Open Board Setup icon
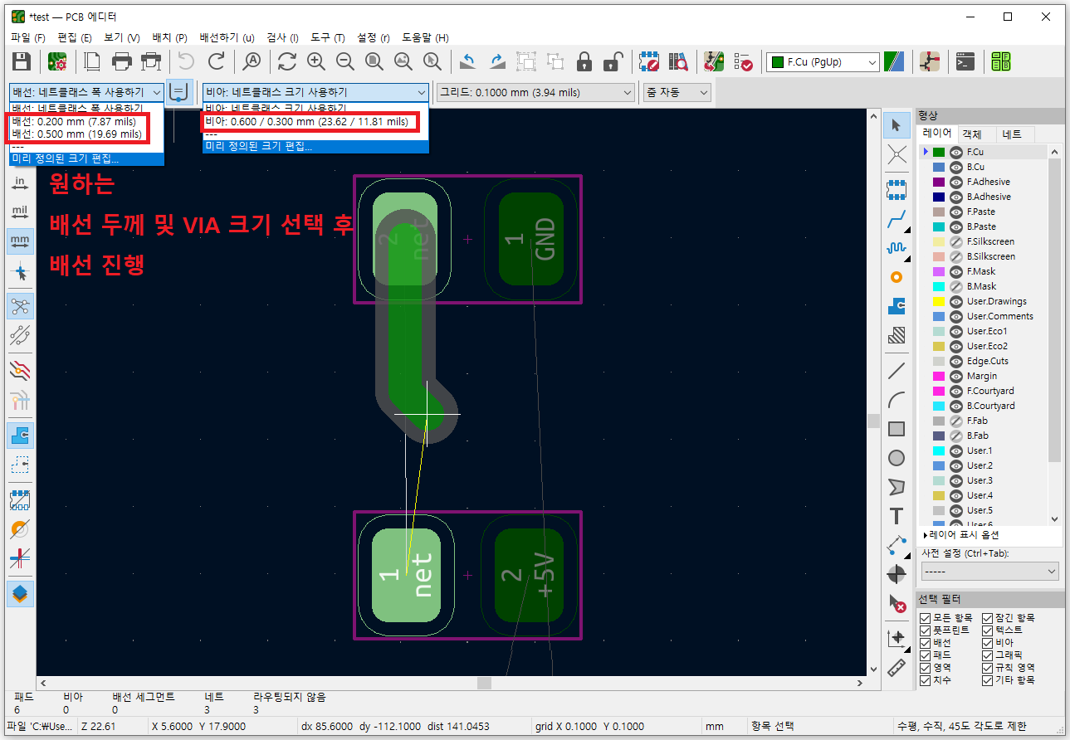 pyautogui.click(x=57, y=61)
